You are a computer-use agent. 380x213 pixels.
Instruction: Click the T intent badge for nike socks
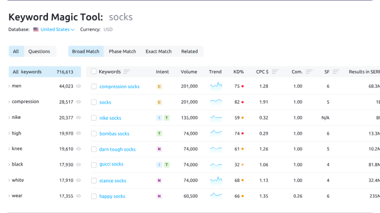tap(167, 118)
